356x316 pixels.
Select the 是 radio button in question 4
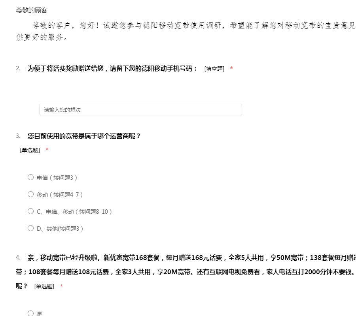pos(30,313)
